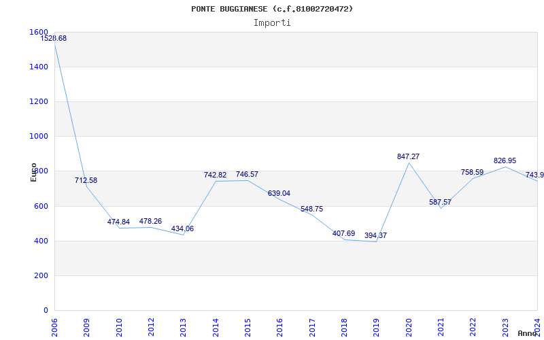Click x-axis year label 2022
The width and height of the screenshot is (544, 340).
click(473, 328)
